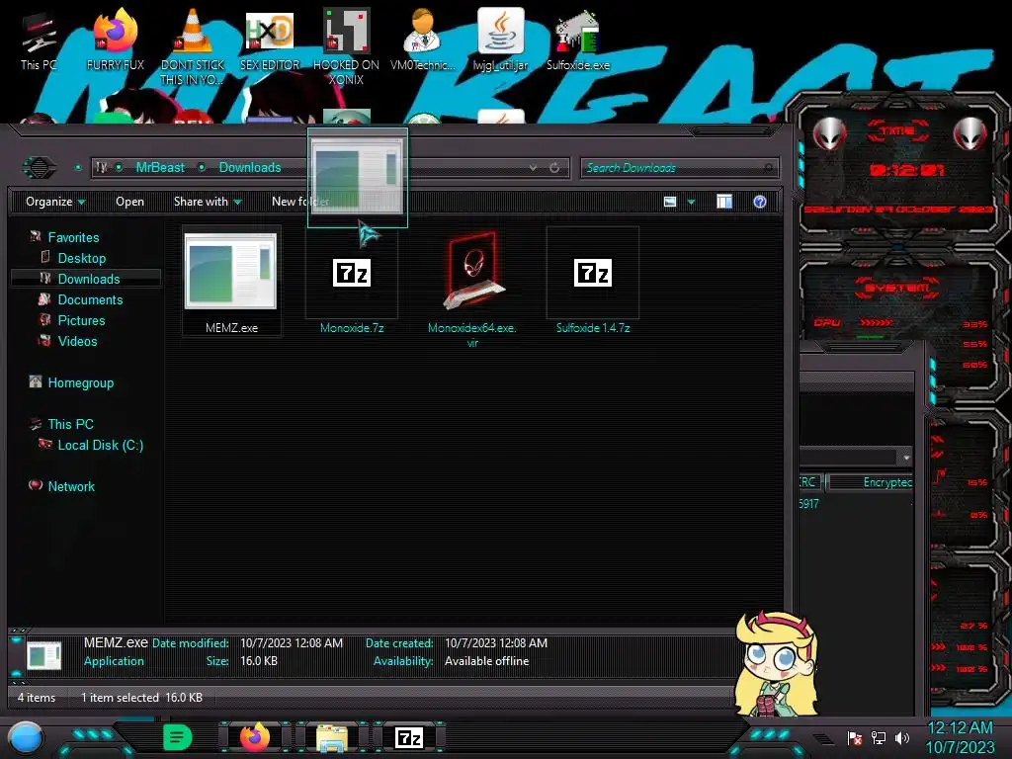
Task: Open the This PC desktop icon
Action: 39,40
